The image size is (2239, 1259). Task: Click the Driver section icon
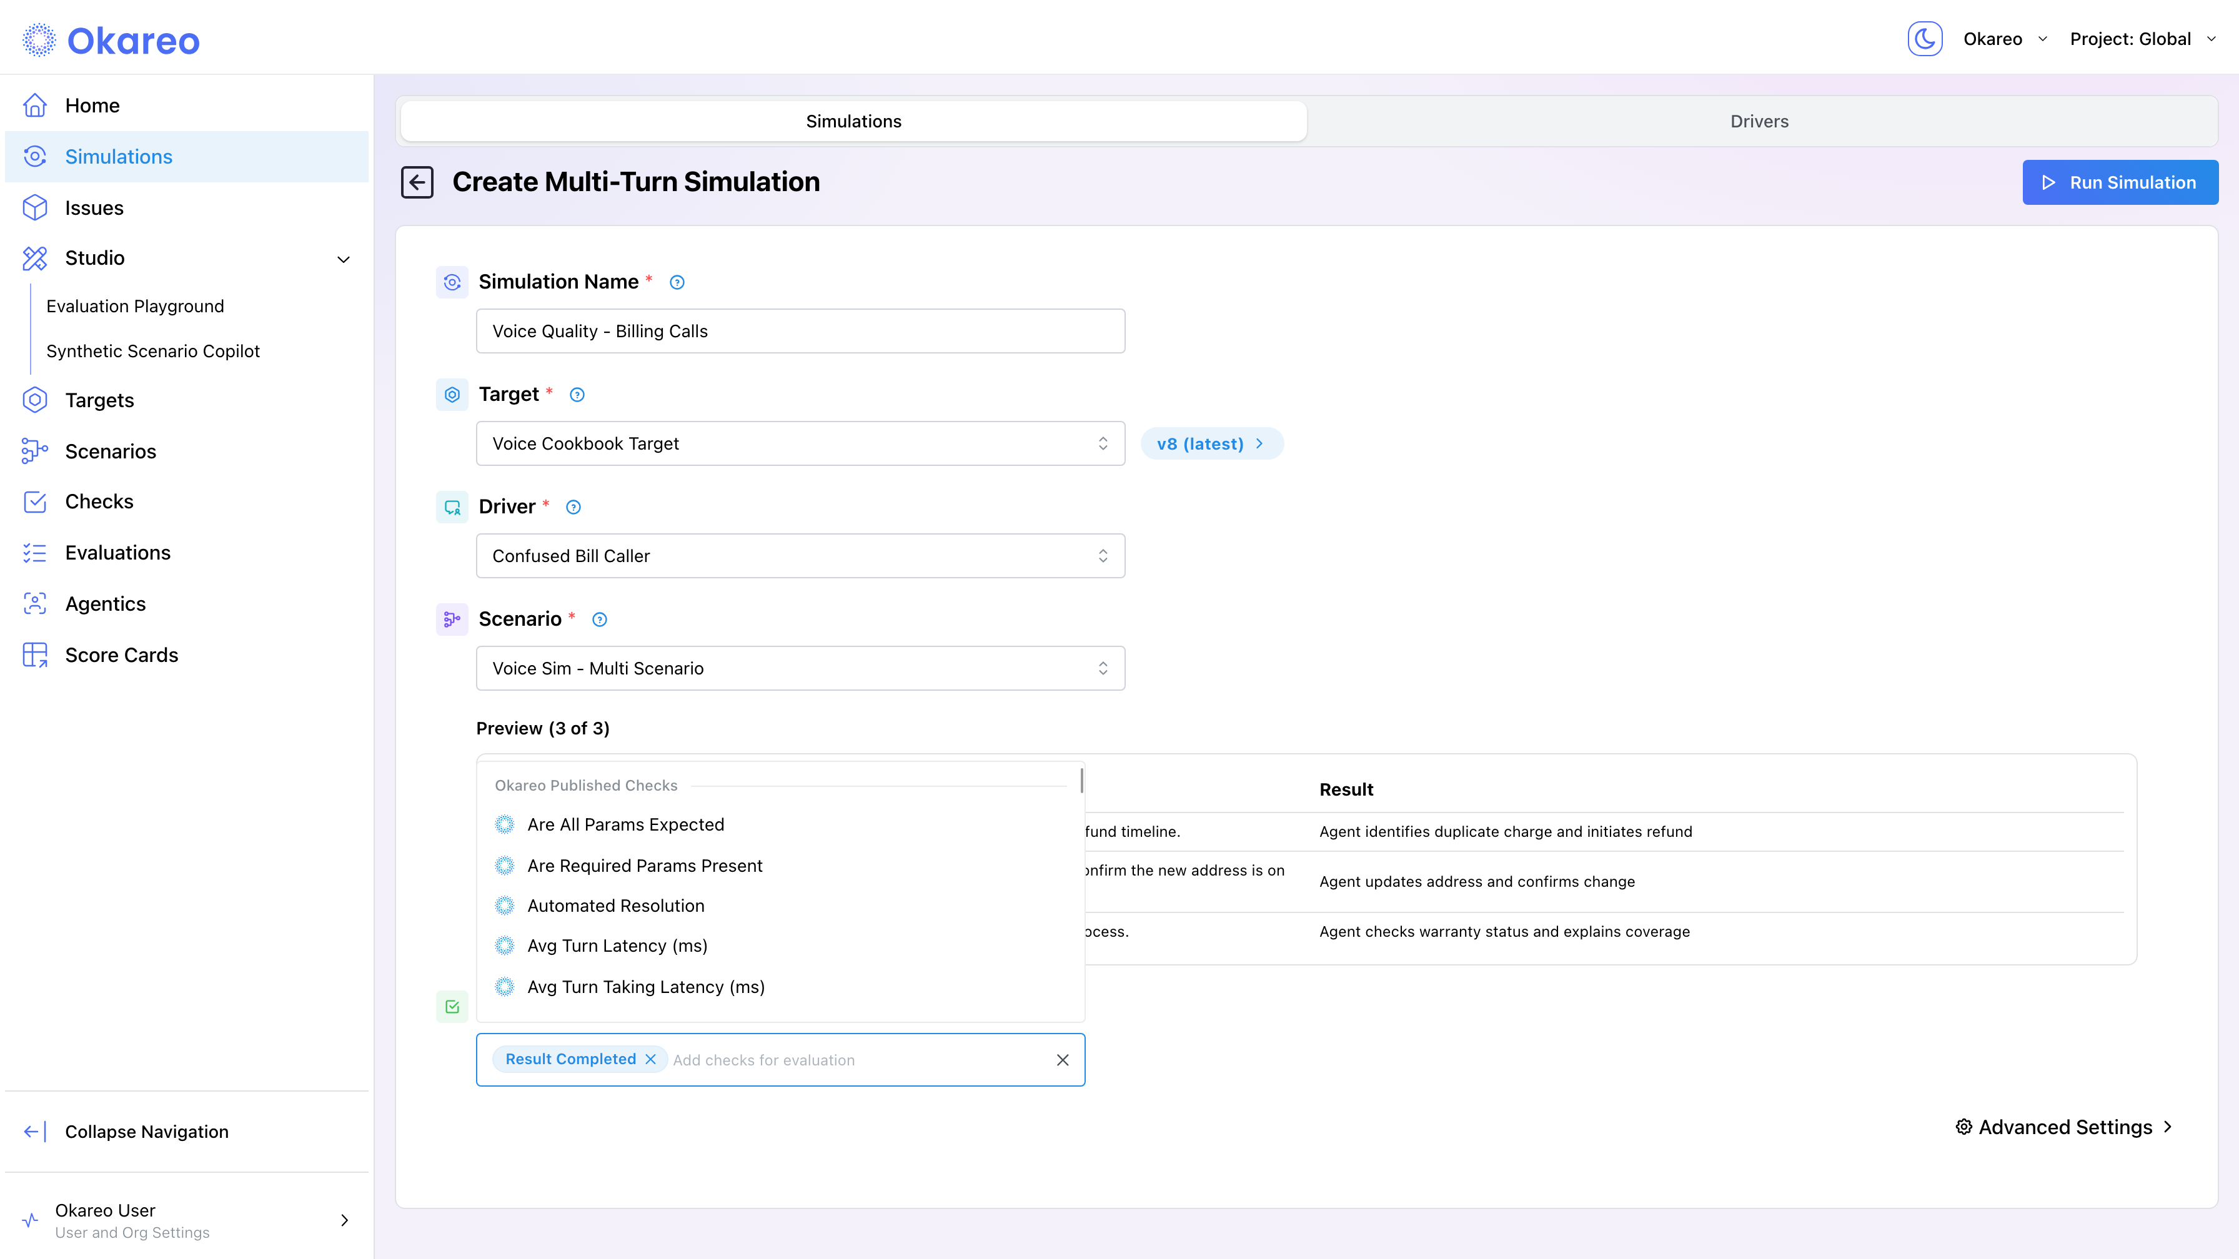(452, 506)
